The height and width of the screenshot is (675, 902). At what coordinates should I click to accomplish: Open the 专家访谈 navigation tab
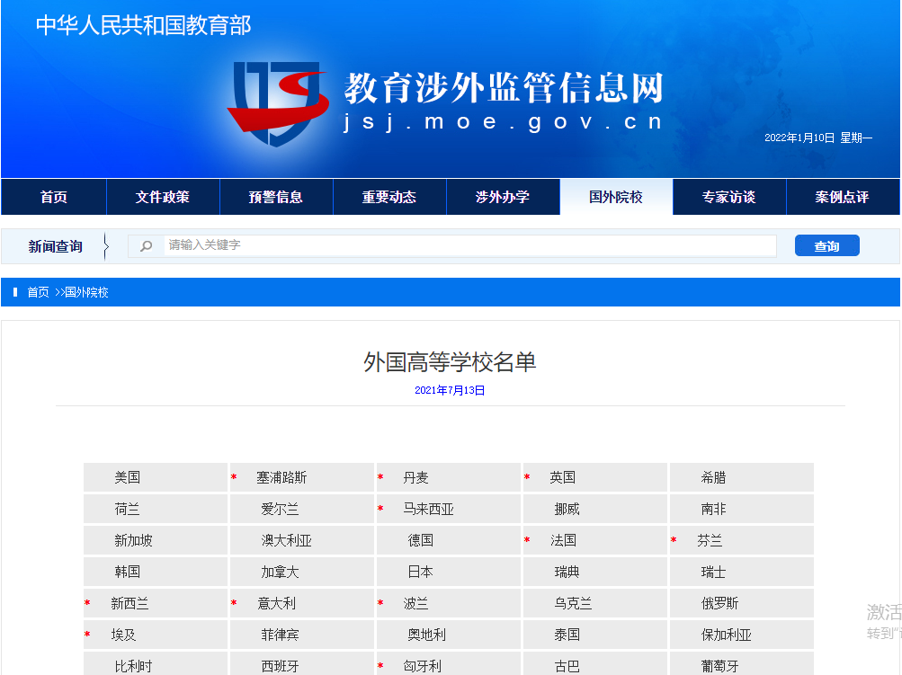coord(728,197)
